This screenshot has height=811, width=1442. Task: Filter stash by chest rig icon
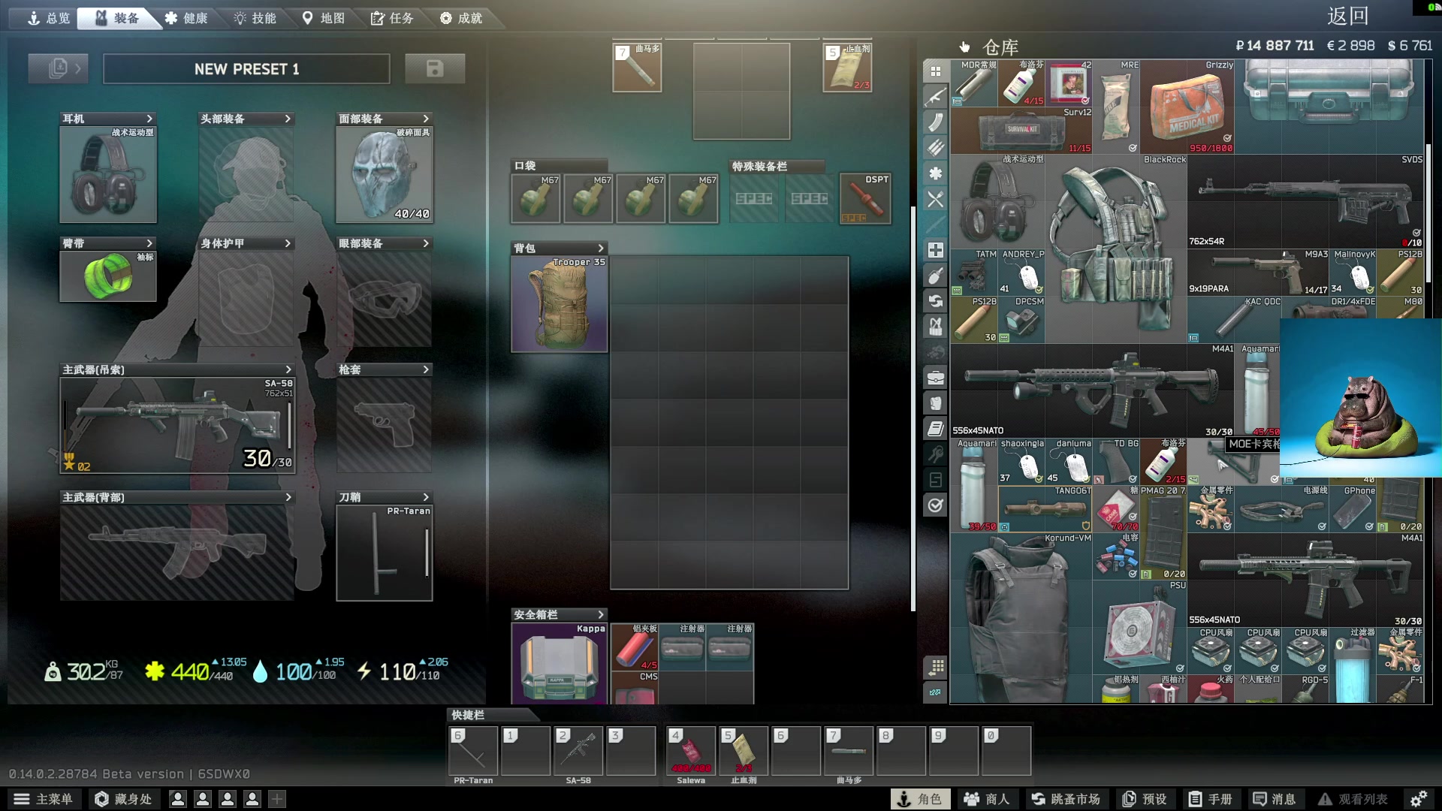tap(935, 327)
